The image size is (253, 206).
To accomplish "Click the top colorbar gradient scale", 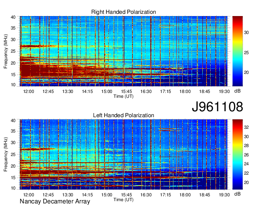I will pyautogui.click(x=237, y=51).
